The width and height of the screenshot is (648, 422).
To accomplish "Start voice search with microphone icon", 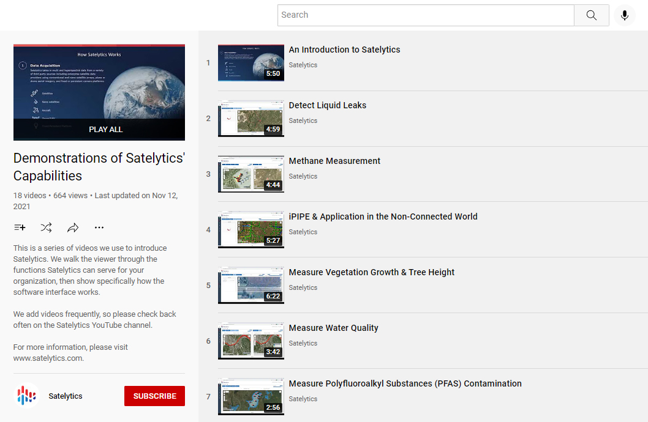I will (625, 15).
